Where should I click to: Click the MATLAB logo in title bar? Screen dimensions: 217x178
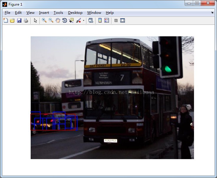5,4
